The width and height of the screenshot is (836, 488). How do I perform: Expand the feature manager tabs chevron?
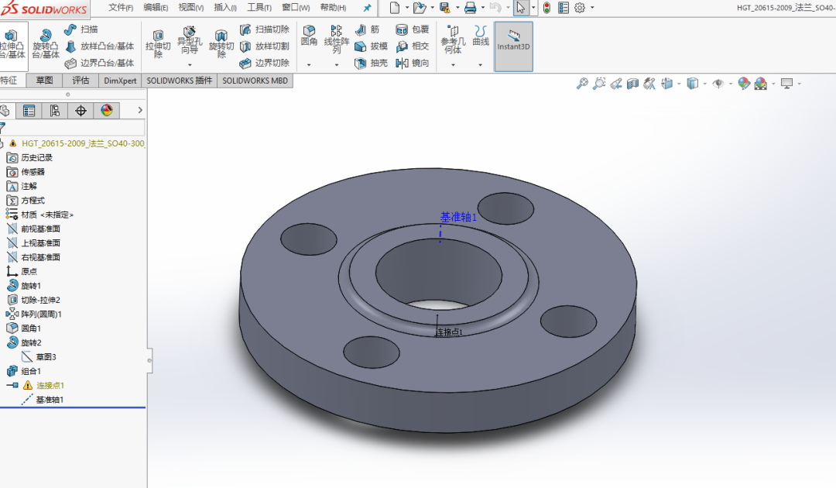(140, 111)
